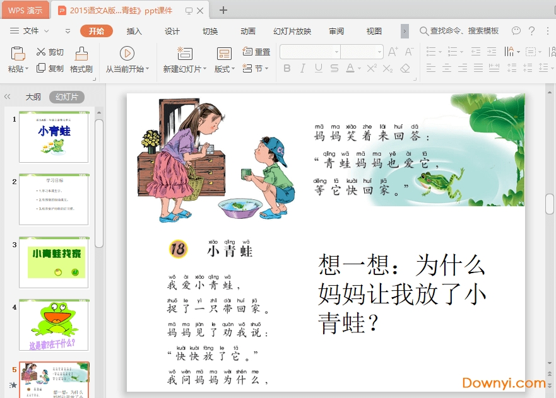Toggle bold text formatting
The image size is (556, 398).
pos(288,68)
